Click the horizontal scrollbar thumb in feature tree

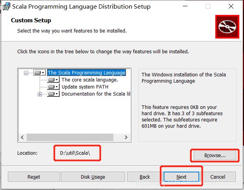pyautogui.click(x=70, y=137)
